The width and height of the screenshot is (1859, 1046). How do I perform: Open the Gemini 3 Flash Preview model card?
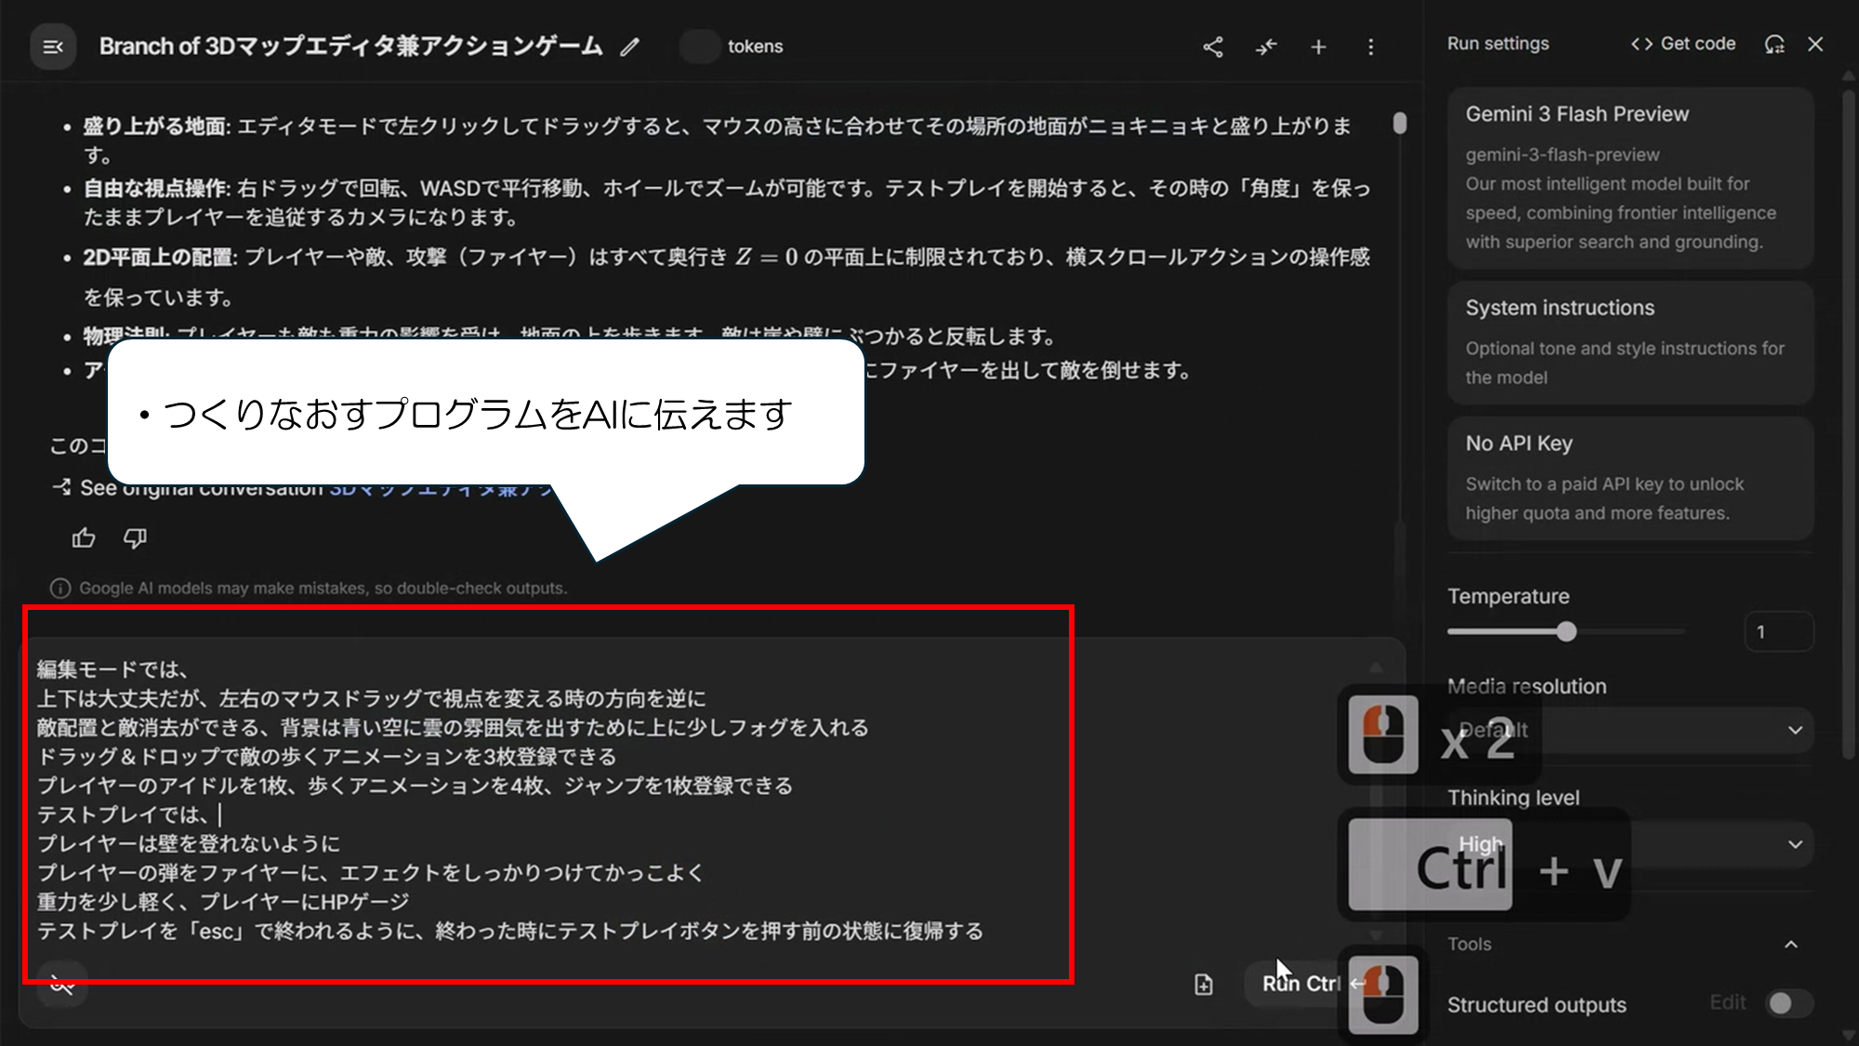pyautogui.click(x=1630, y=177)
